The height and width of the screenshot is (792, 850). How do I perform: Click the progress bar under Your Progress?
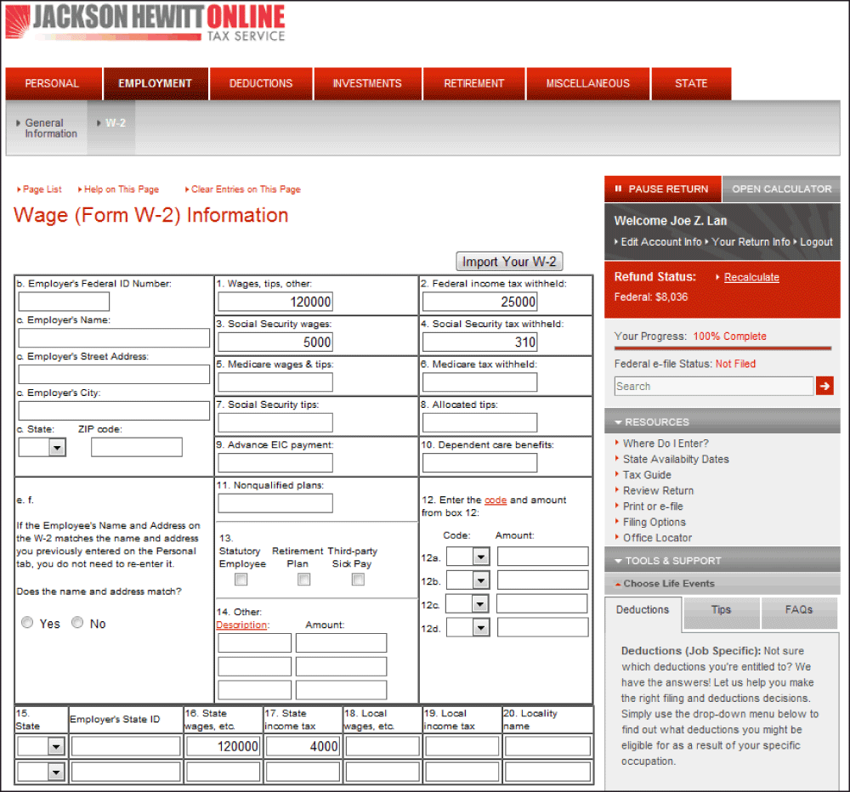pos(722,348)
